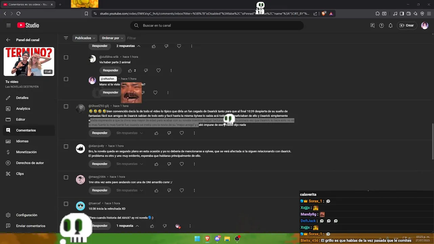Open more options for xRusher_ comment
Viewport: 434px width, 244px height.
point(168,93)
